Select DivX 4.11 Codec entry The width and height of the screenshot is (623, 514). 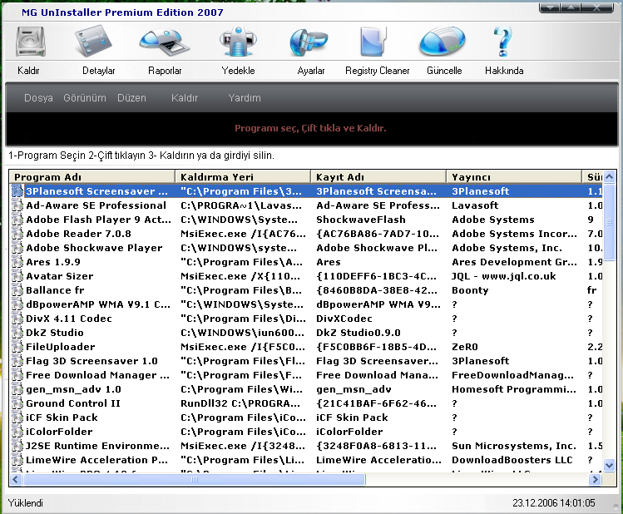click(x=306, y=319)
